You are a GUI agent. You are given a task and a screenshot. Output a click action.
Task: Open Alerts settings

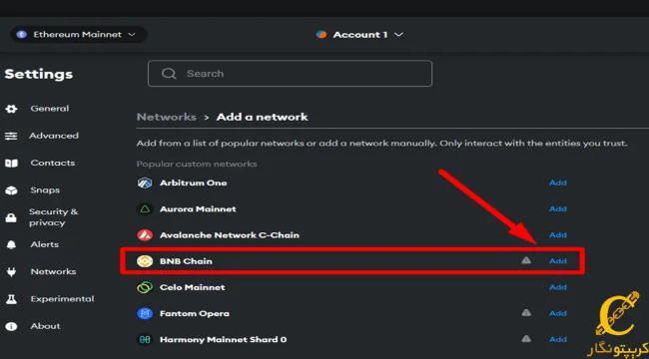click(44, 244)
